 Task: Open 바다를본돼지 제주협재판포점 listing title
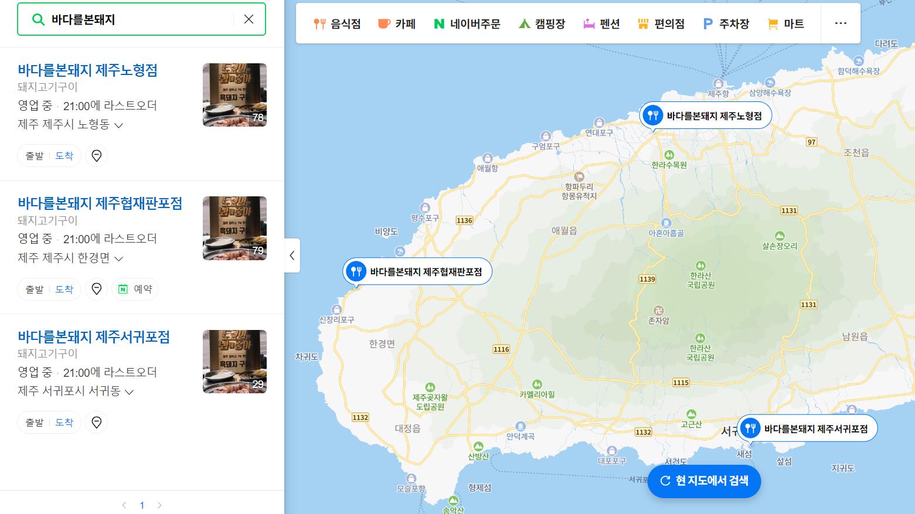coord(100,203)
